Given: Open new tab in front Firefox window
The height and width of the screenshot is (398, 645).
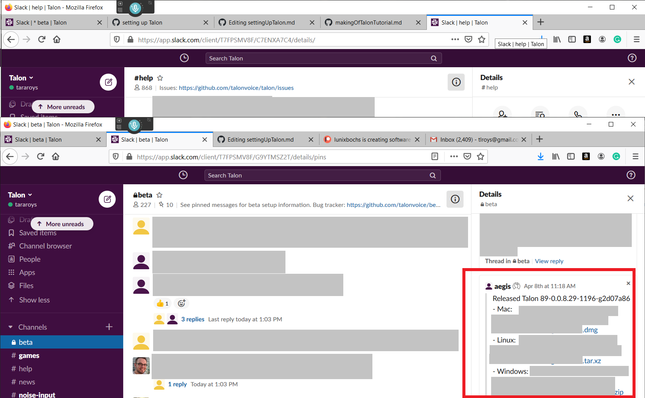Looking at the screenshot, I should pyautogui.click(x=540, y=139).
